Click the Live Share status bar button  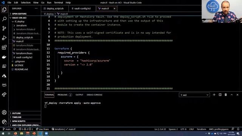coord(42,129)
